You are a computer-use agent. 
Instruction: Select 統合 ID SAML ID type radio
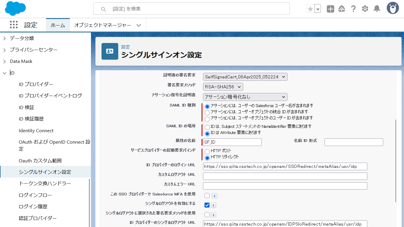(x=207, y=112)
